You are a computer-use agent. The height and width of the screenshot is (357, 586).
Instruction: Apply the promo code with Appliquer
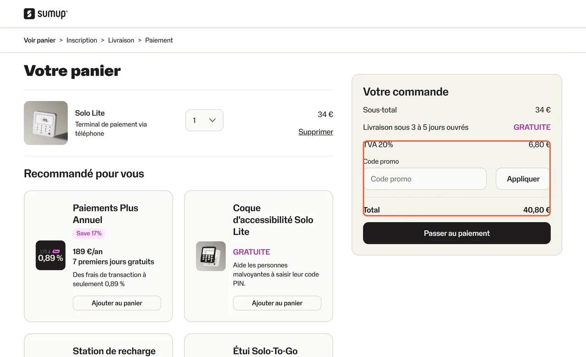[x=523, y=179]
